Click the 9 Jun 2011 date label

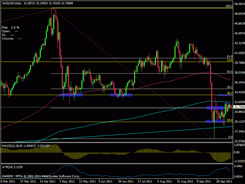(105, 182)
